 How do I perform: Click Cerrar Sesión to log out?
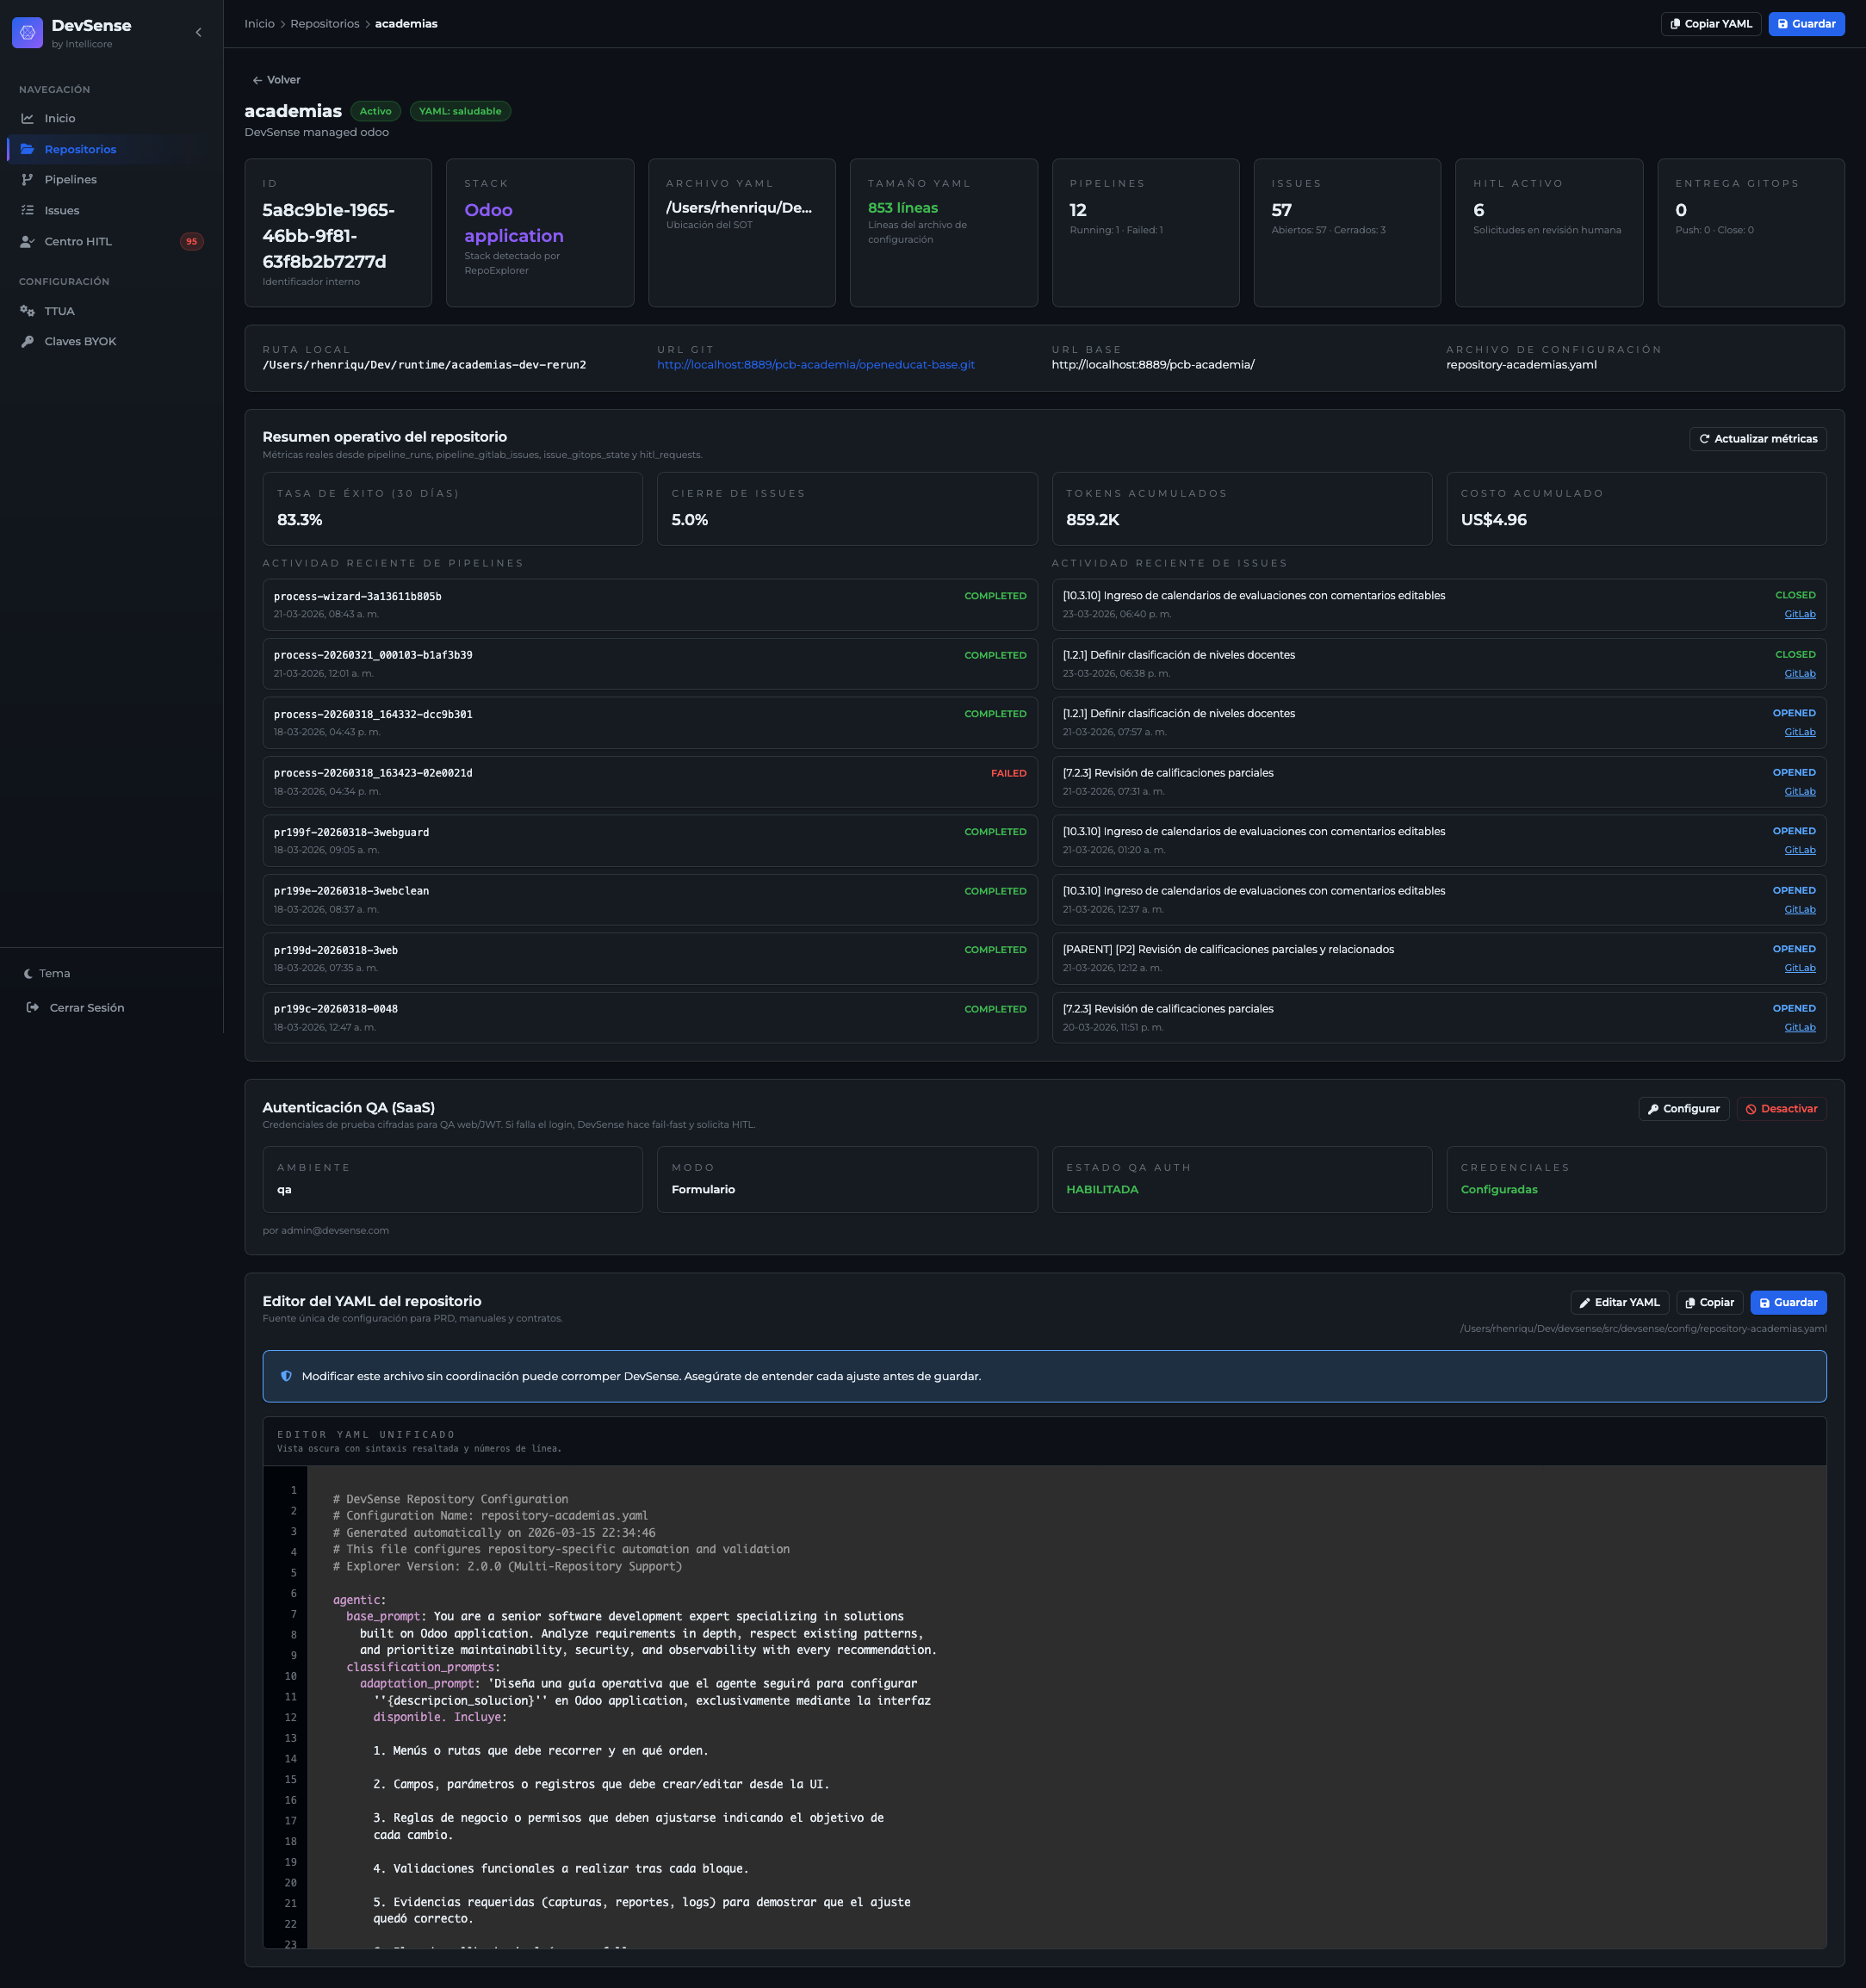pyautogui.click(x=86, y=1007)
